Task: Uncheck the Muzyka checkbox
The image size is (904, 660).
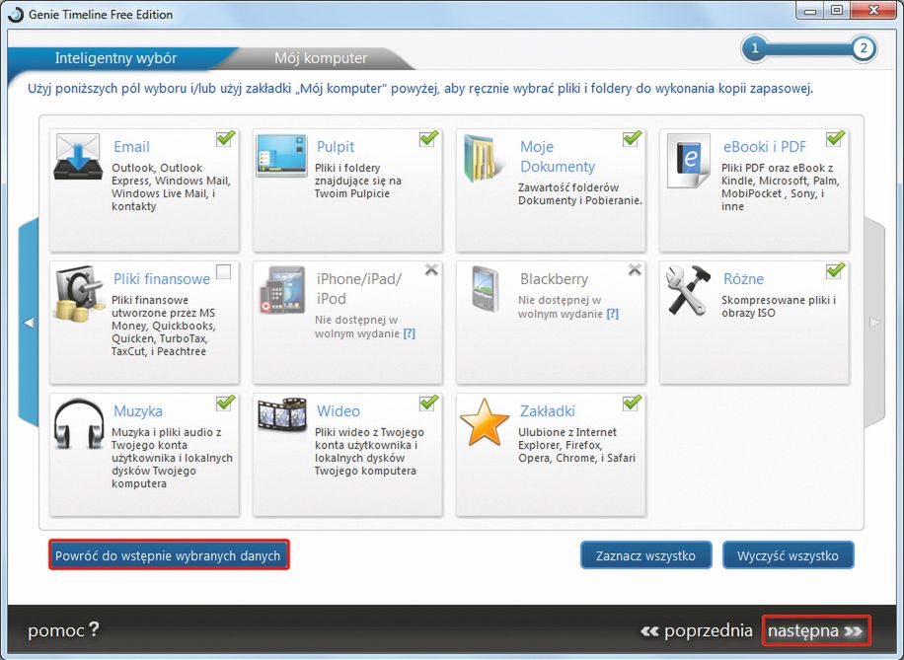Action: pyautogui.click(x=225, y=403)
